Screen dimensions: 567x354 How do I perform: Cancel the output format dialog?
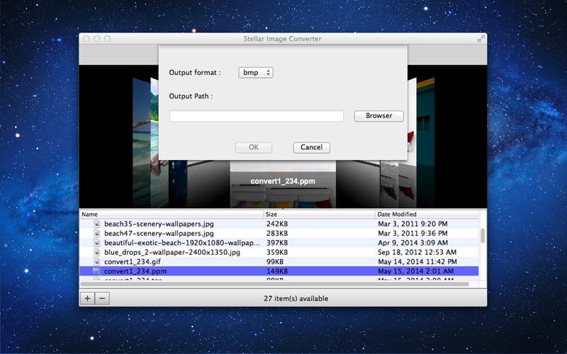311,147
